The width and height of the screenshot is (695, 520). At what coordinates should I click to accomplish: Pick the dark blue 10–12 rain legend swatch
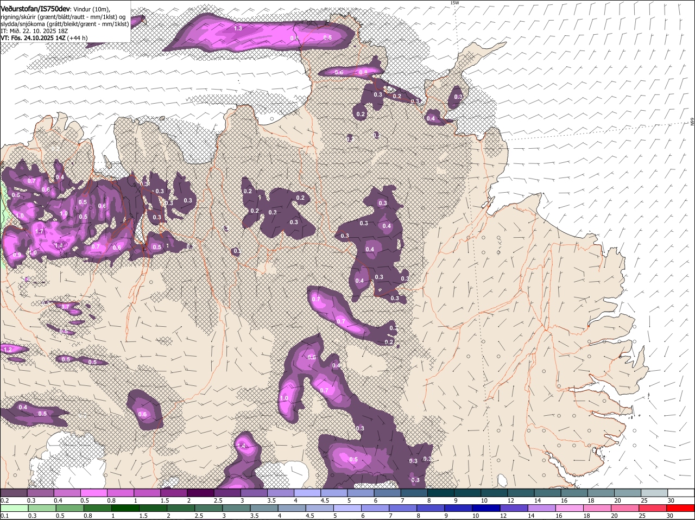[485, 508]
